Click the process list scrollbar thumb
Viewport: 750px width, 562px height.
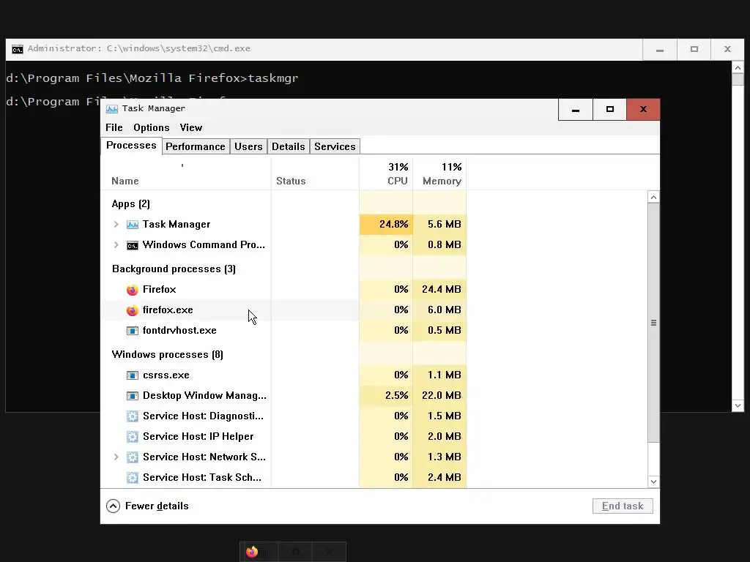point(653,323)
